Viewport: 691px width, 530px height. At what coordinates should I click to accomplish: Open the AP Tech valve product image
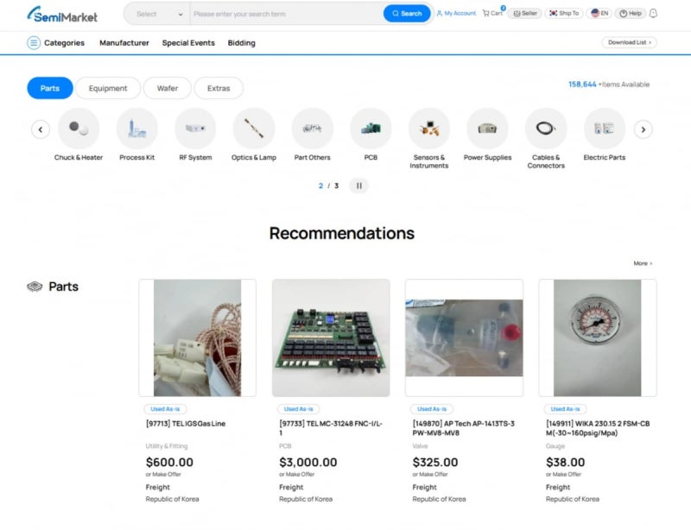pyautogui.click(x=464, y=338)
